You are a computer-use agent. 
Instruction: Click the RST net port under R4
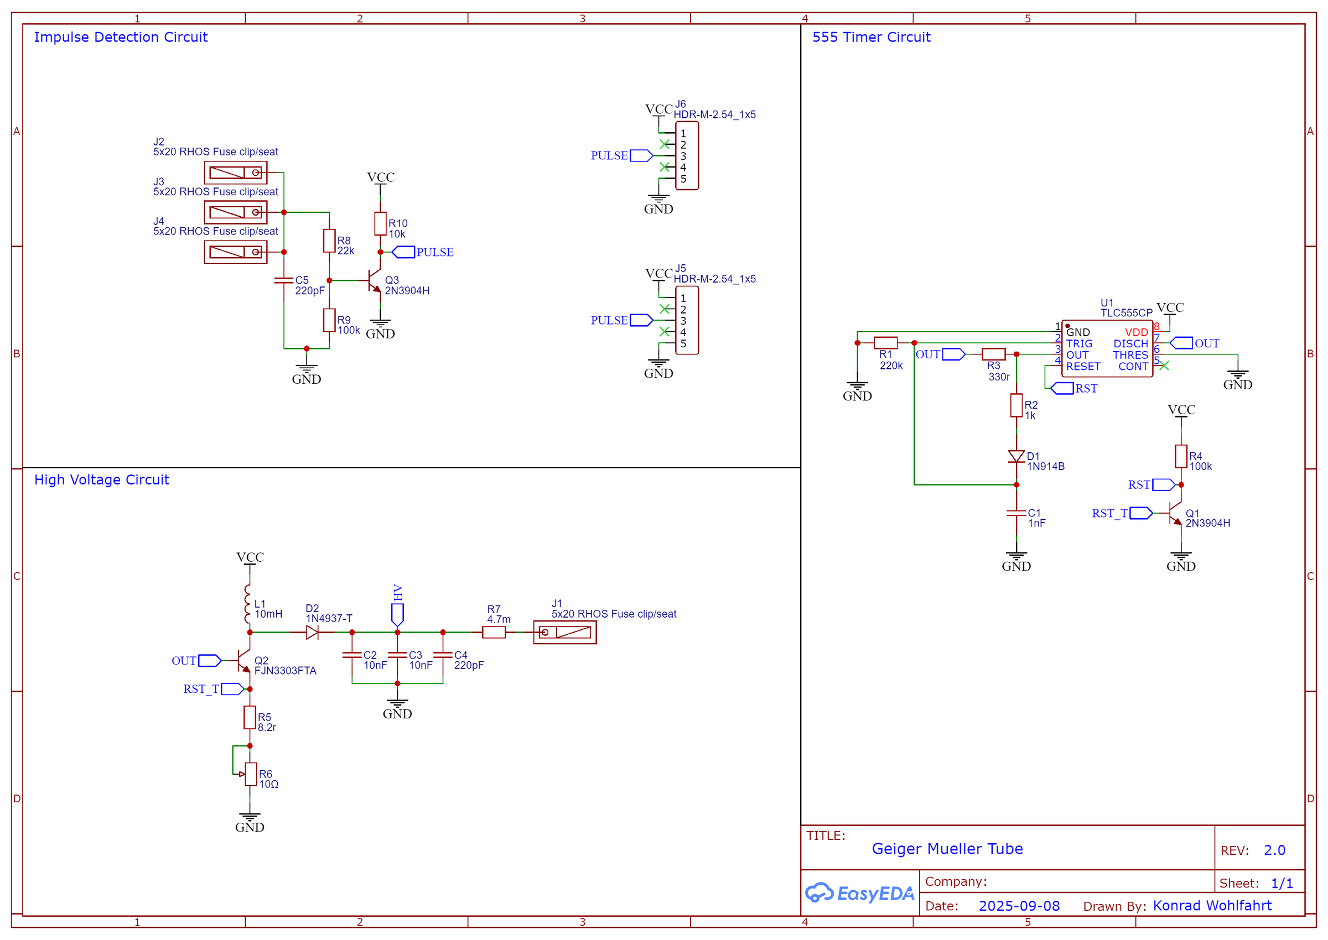pos(1164,485)
